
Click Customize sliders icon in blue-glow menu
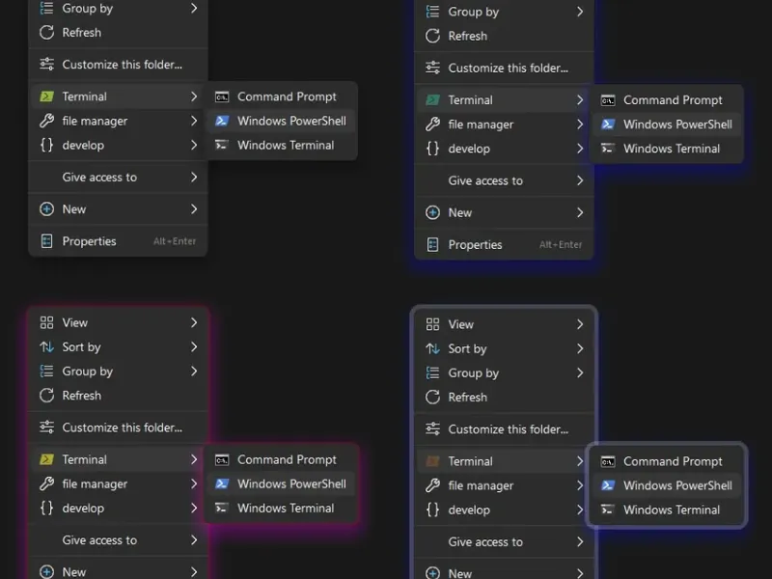point(432,68)
